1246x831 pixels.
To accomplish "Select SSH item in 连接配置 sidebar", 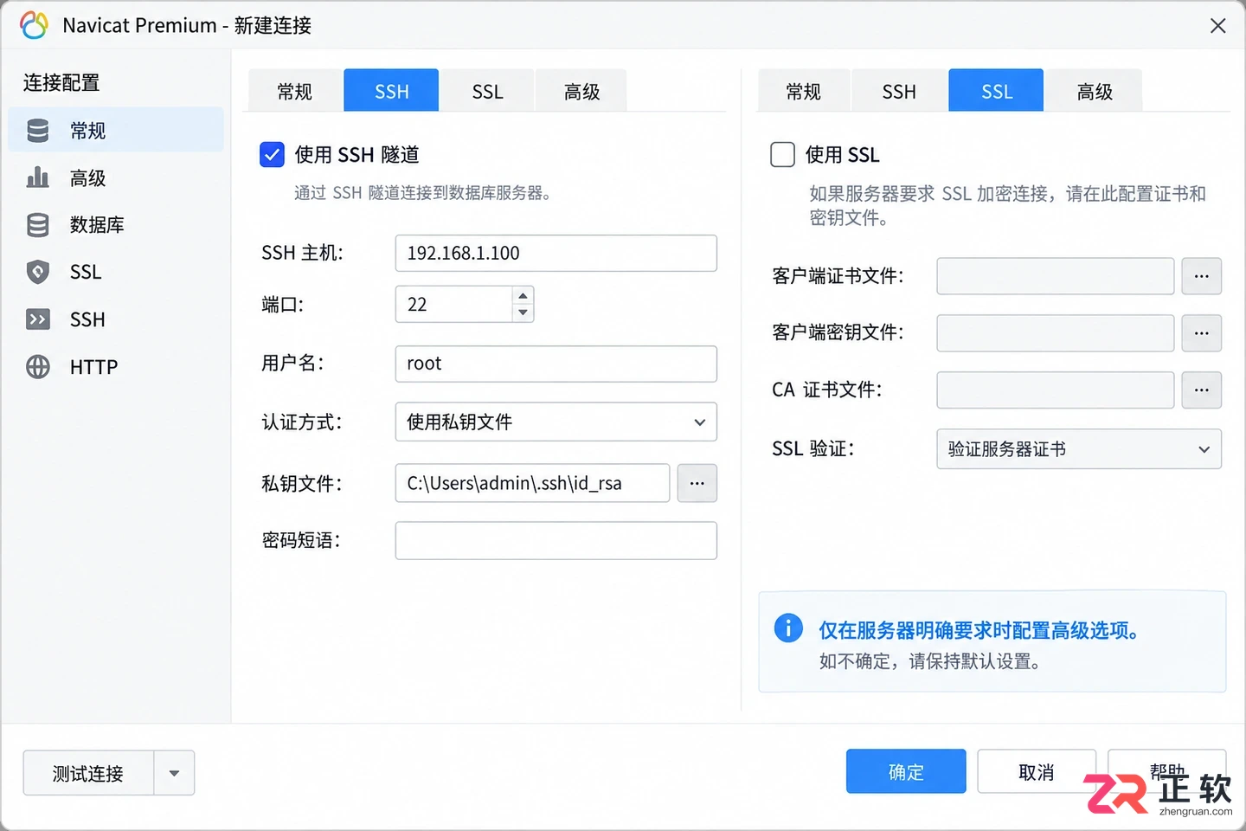I will (116, 319).
